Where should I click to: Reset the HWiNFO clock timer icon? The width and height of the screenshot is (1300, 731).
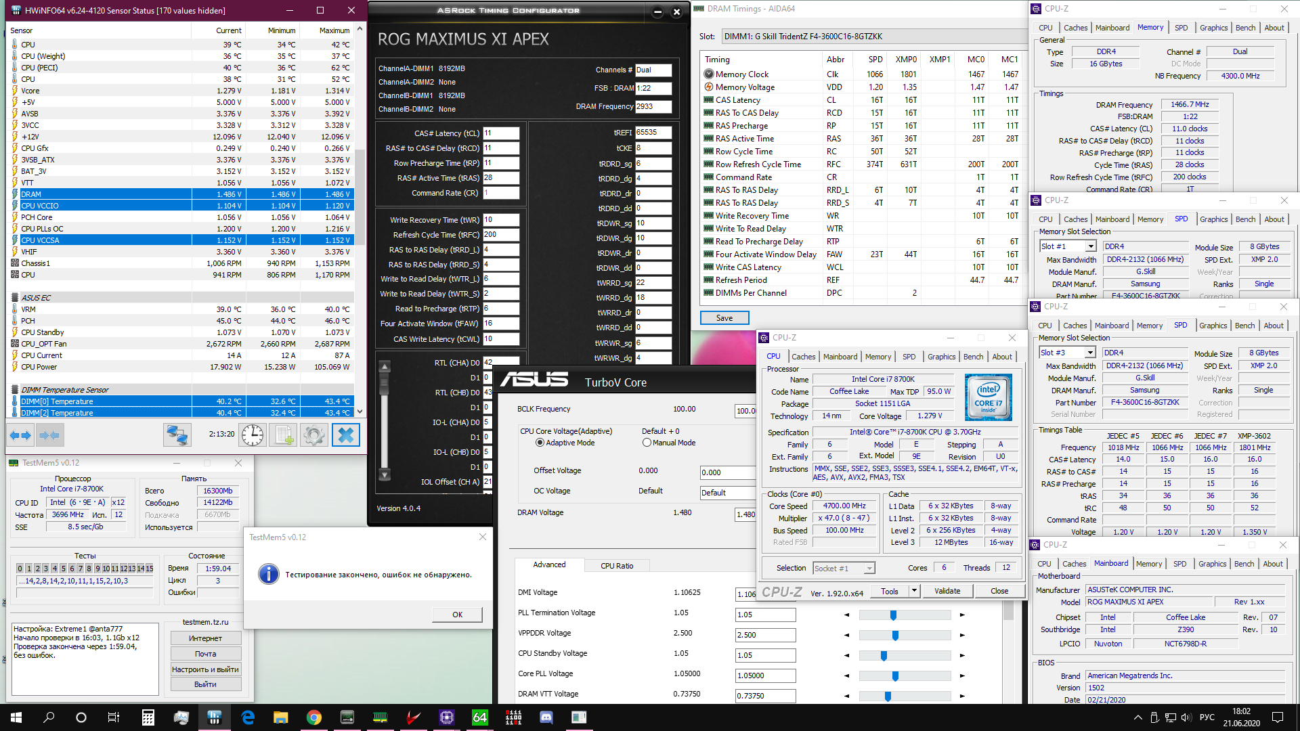[253, 435]
